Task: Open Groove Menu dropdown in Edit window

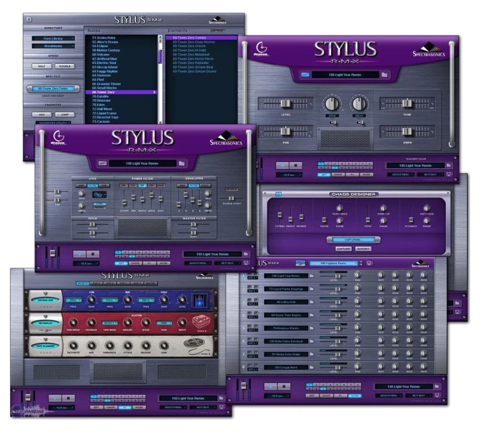Action: coord(198,263)
